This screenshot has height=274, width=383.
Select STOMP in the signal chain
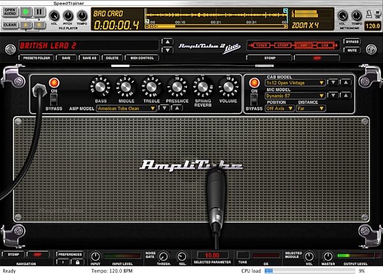[283, 45]
